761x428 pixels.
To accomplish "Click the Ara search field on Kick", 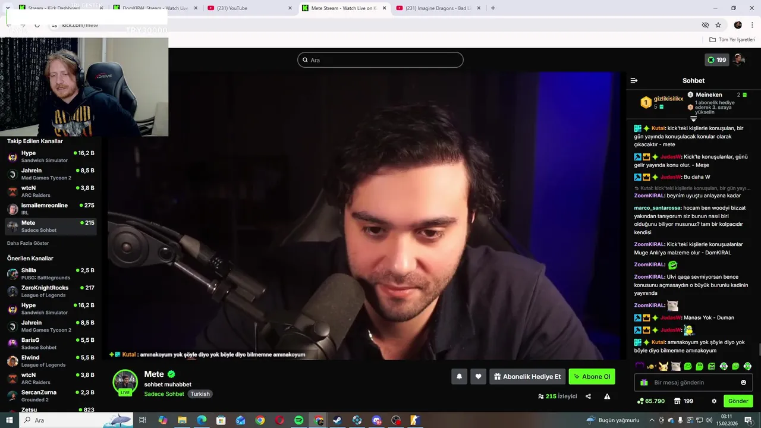I will click(380, 60).
